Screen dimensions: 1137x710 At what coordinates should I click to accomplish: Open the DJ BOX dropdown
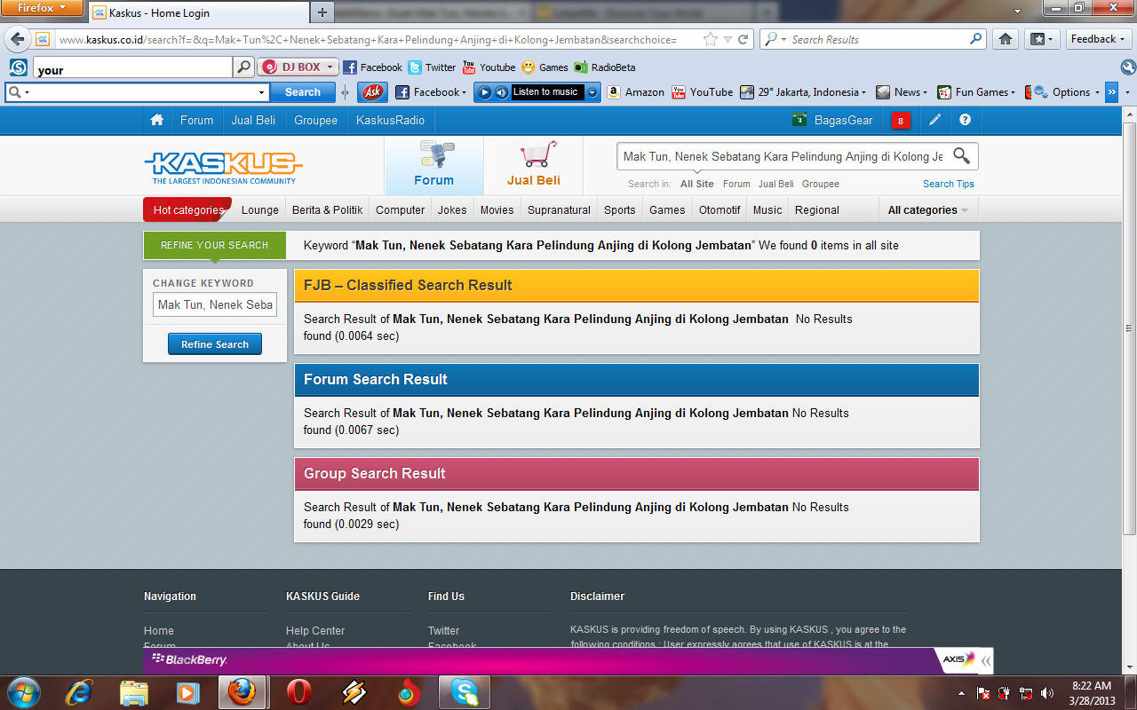[x=298, y=67]
